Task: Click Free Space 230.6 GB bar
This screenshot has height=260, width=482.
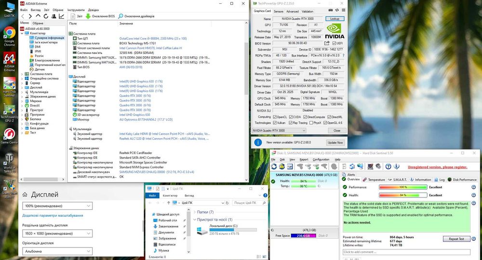Action: (303, 236)
